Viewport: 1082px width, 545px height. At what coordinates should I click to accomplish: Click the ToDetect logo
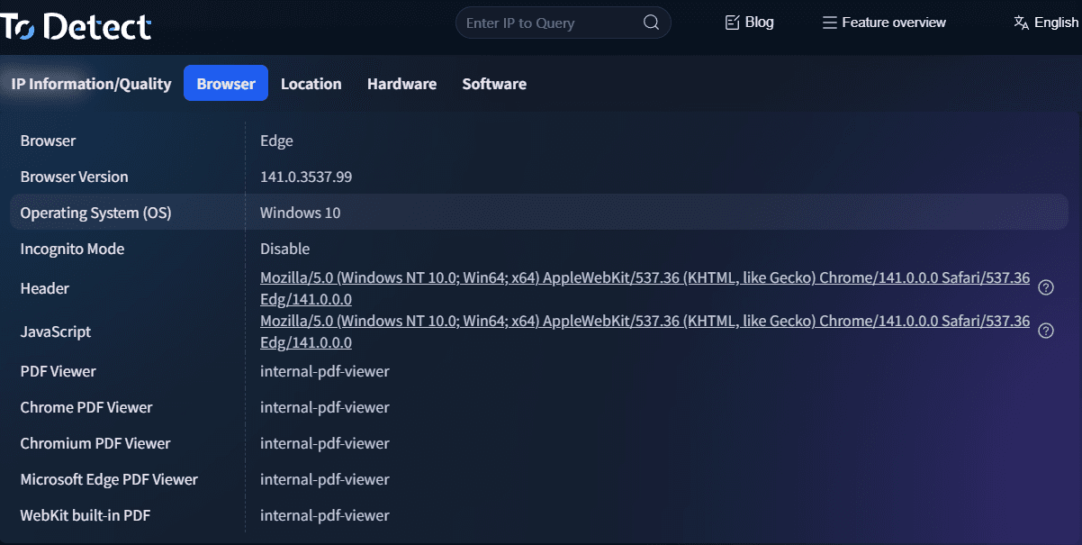[76, 25]
